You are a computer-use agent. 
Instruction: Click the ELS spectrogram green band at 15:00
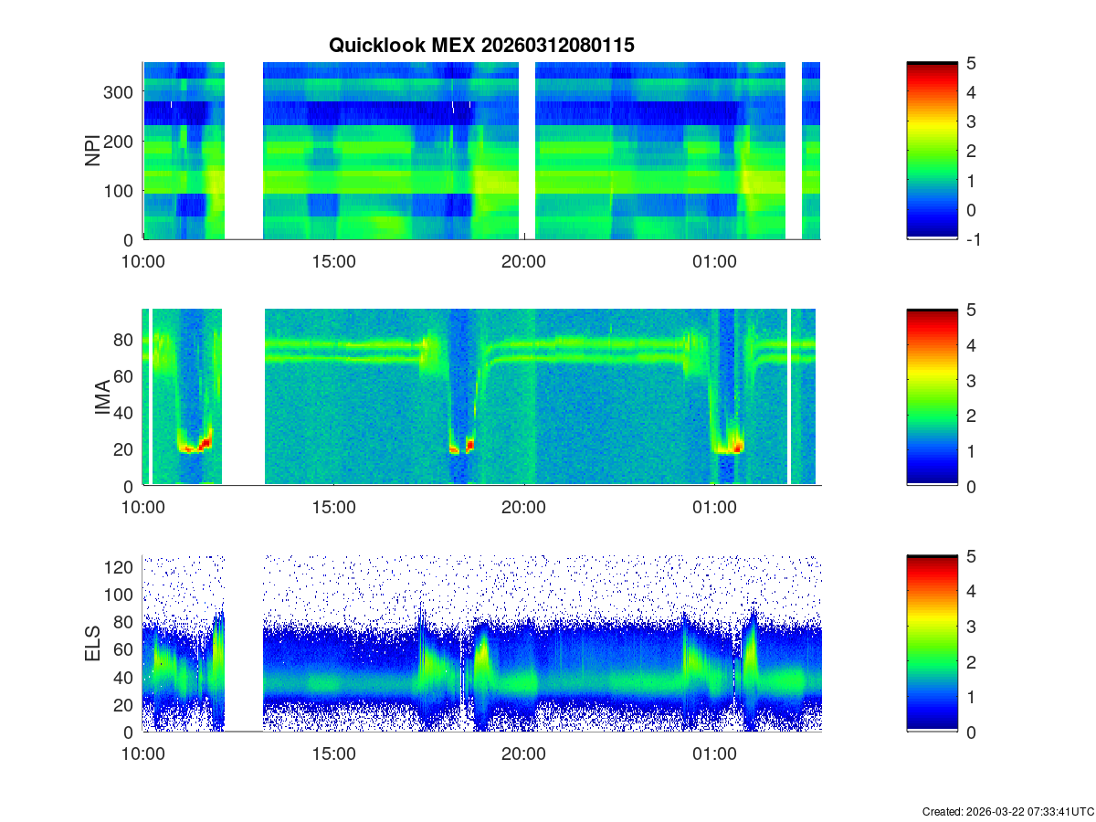(333, 682)
